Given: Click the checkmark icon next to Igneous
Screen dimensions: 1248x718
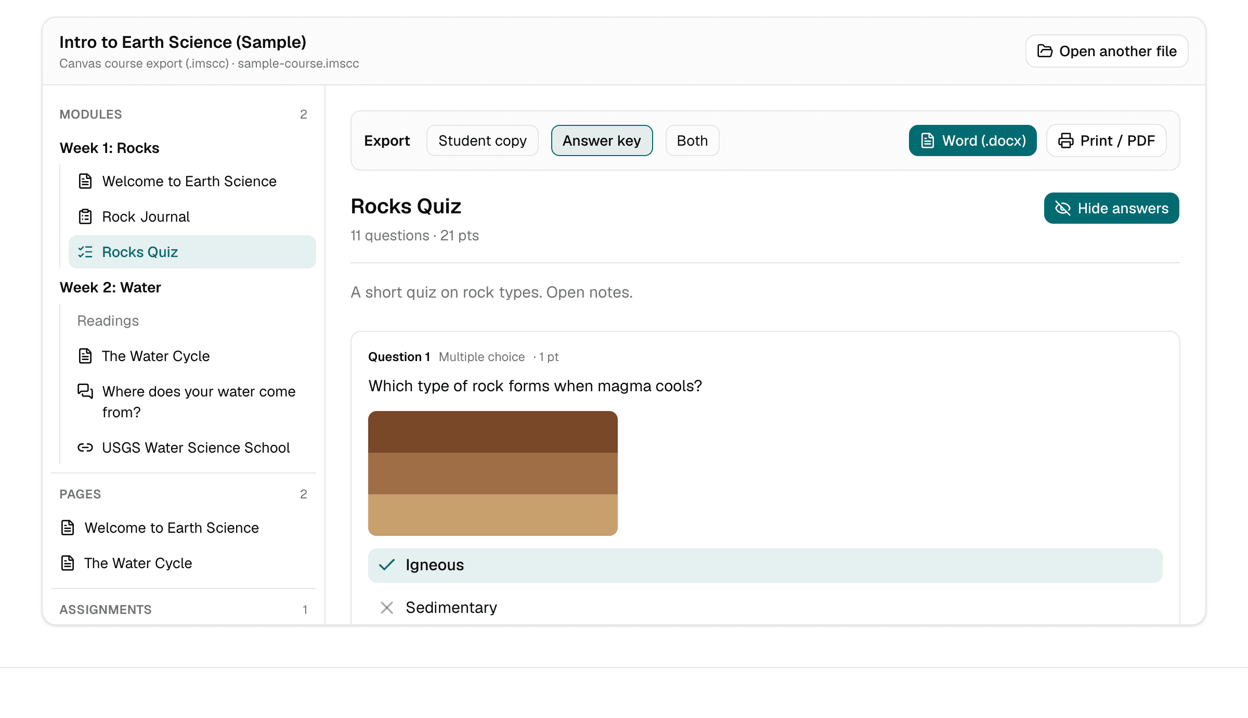Looking at the screenshot, I should [x=387, y=565].
